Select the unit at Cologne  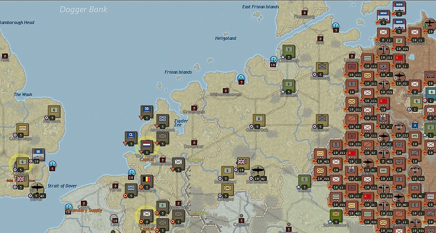click(x=227, y=189)
